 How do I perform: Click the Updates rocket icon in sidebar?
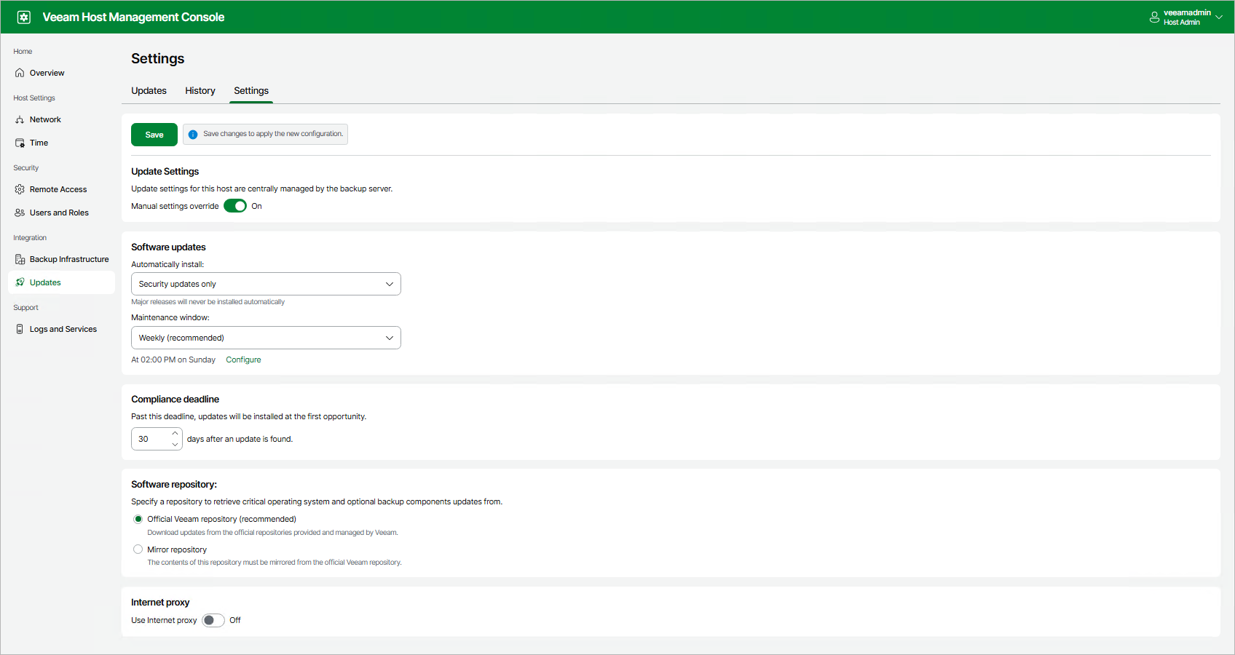click(x=20, y=282)
